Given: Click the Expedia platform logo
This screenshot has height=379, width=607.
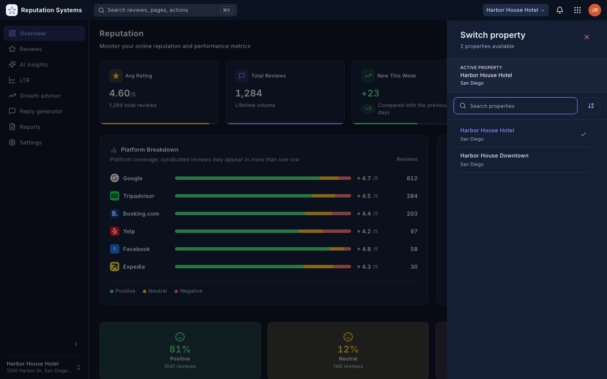Looking at the screenshot, I should point(115,267).
